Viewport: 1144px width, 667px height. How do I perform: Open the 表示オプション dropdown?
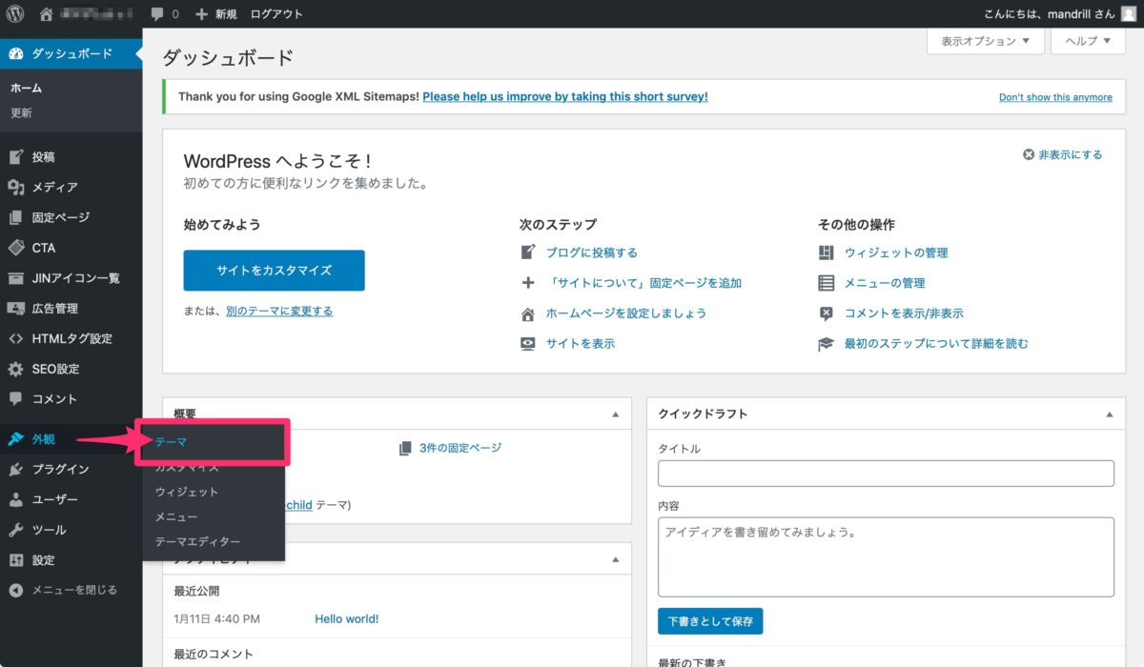click(x=985, y=41)
